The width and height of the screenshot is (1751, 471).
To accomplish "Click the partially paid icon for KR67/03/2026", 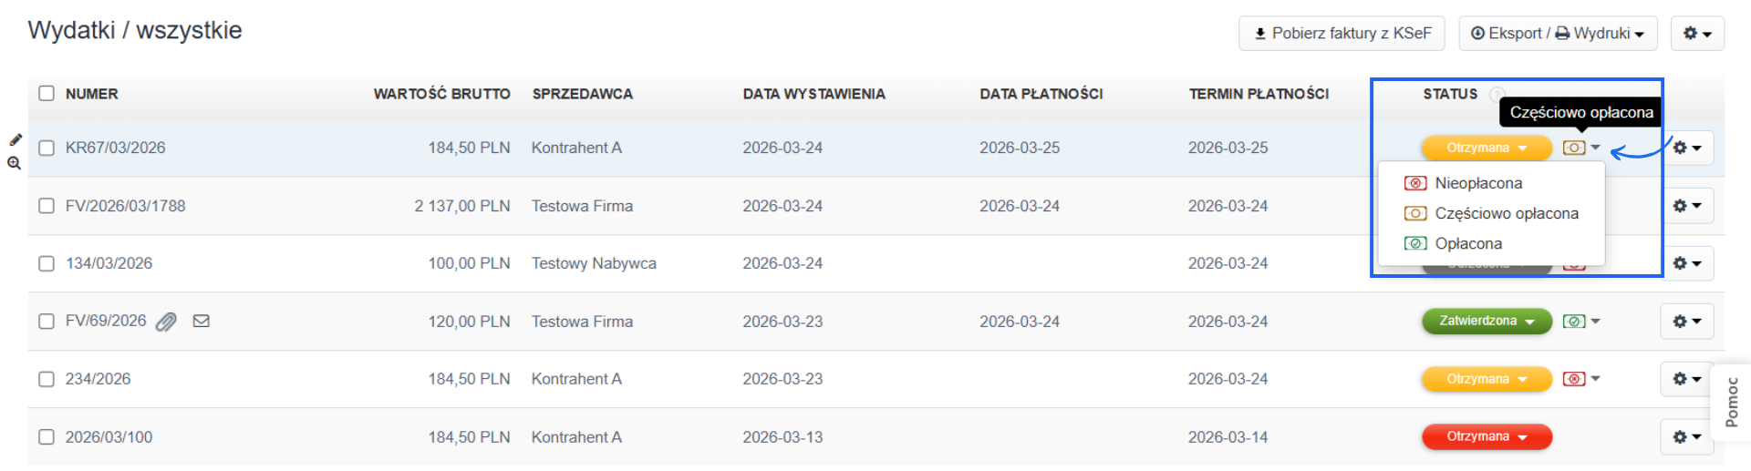I will tap(1574, 148).
